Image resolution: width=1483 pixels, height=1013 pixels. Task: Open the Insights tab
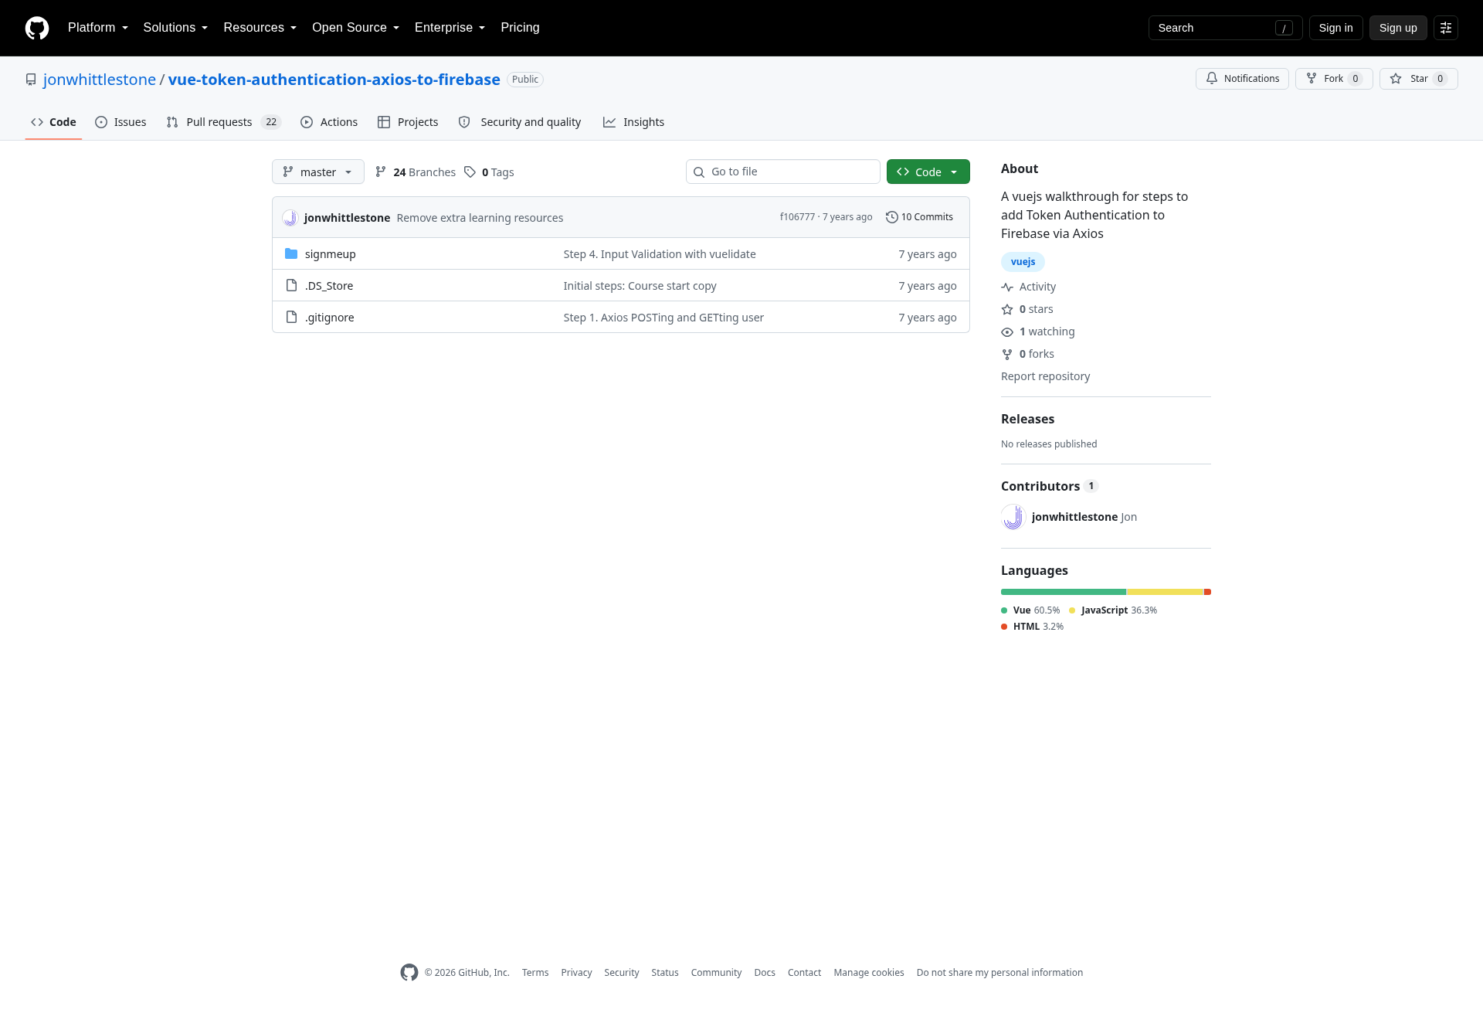tap(633, 122)
